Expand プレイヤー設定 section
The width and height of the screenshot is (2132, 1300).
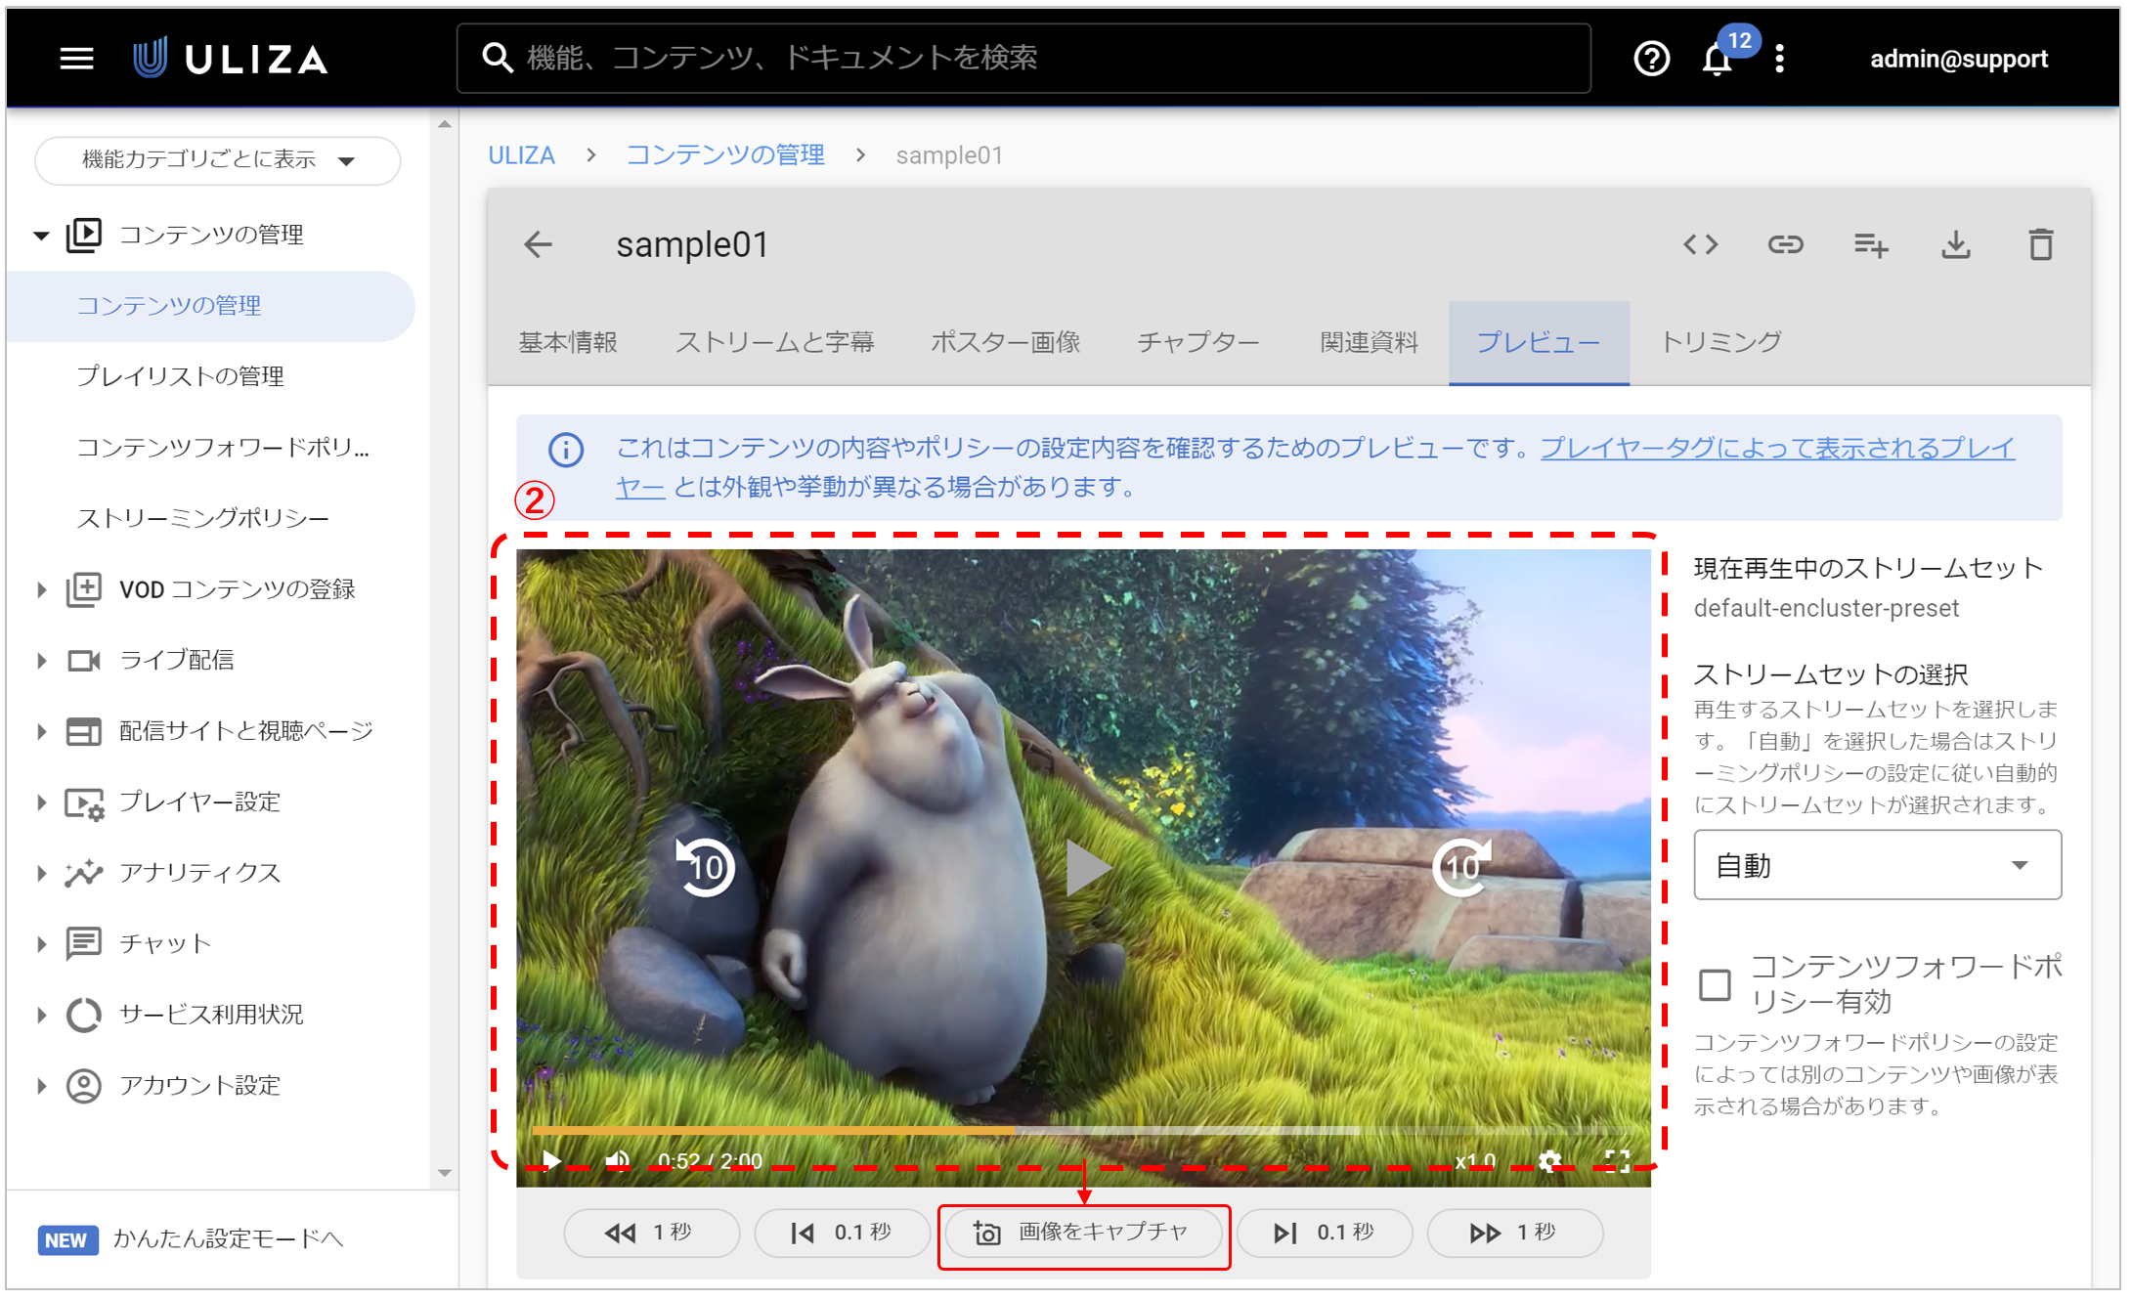tap(40, 802)
